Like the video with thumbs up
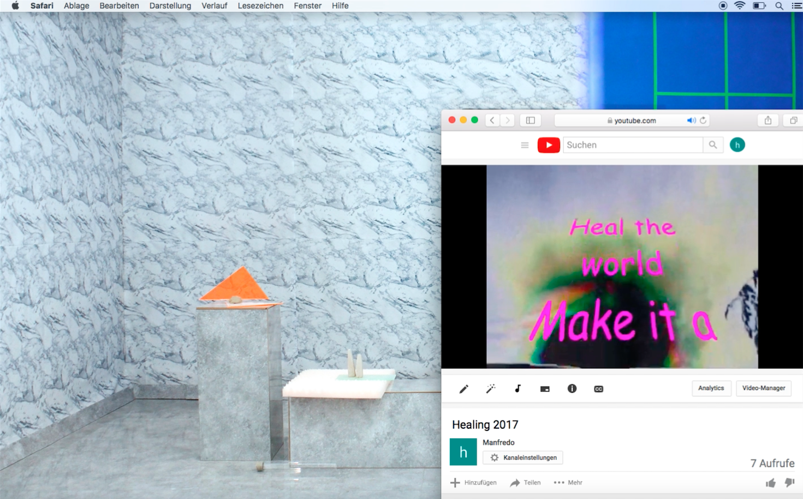Image resolution: width=803 pixels, height=499 pixels. click(x=770, y=483)
